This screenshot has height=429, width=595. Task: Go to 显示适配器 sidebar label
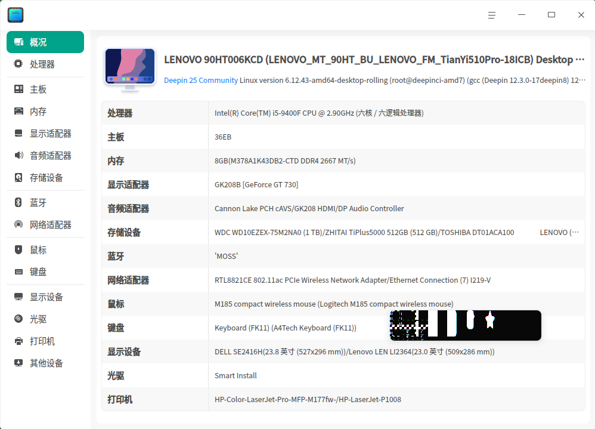pos(51,134)
